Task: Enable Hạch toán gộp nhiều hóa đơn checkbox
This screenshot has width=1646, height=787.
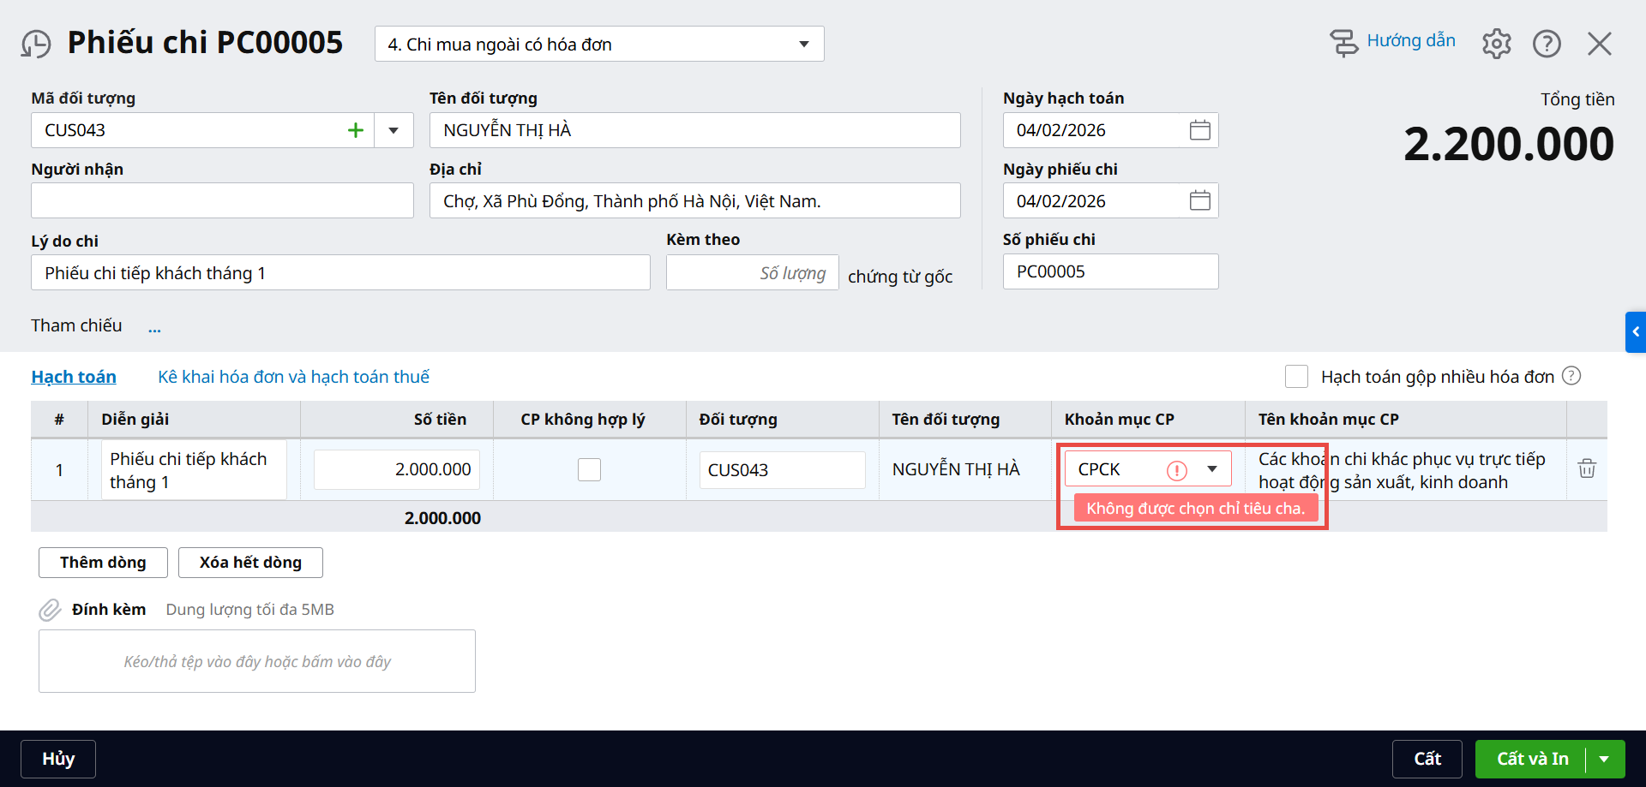Action: point(1296,377)
